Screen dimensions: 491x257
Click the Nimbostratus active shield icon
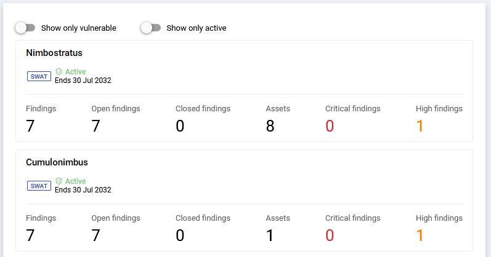point(59,72)
